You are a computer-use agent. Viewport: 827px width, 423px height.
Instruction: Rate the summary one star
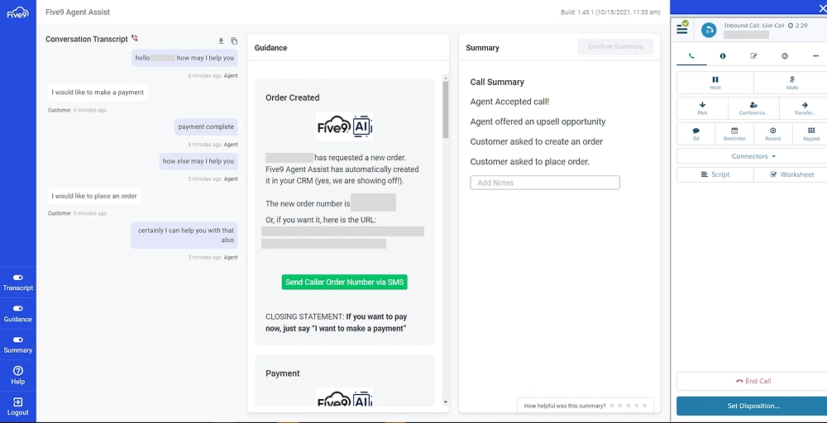[612, 406]
